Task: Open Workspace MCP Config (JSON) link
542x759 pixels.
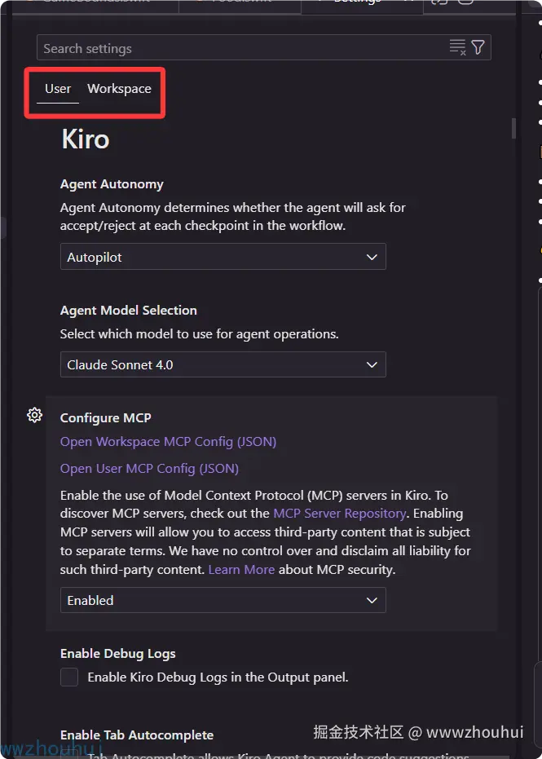Action: (169, 442)
